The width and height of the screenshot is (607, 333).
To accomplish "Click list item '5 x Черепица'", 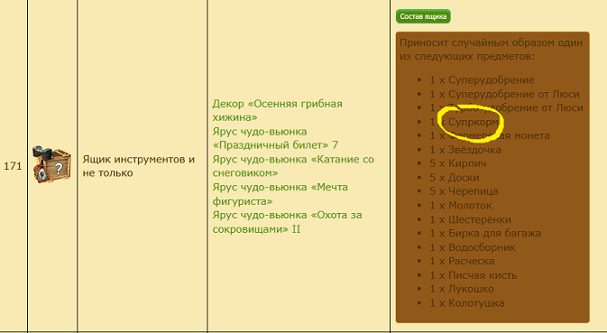I will click(x=464, y=191).
